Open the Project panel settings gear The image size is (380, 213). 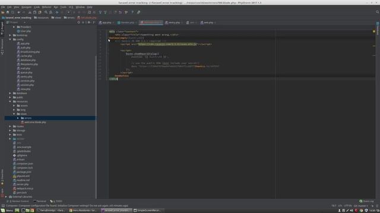(x=88, y=22)
